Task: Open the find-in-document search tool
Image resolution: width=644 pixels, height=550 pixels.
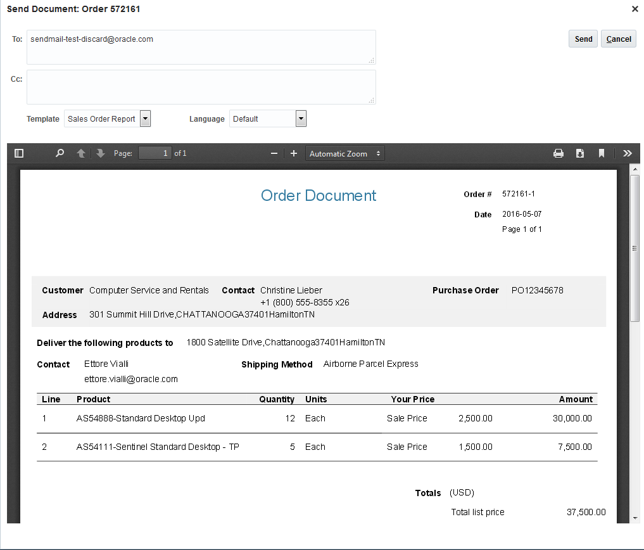Action: click(60, 153)
